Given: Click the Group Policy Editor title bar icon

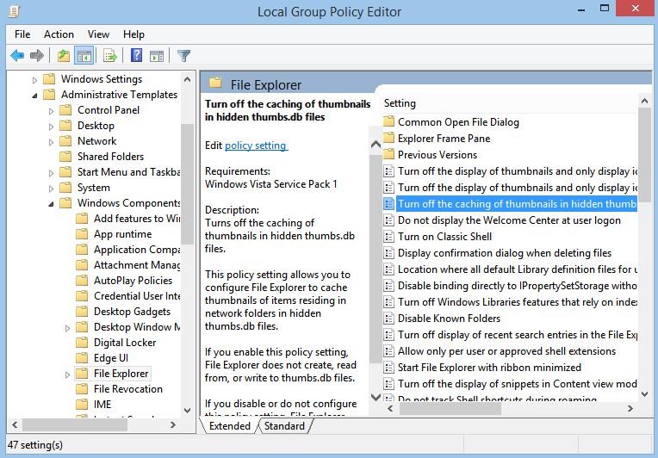Looking at the screenshot, I should pos(15,11).
